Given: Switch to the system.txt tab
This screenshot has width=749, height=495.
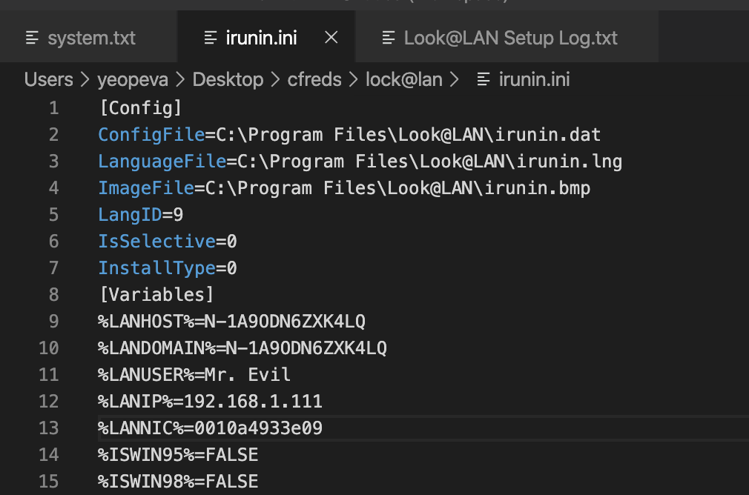Looking at the screenshot, I should (88, 38).
